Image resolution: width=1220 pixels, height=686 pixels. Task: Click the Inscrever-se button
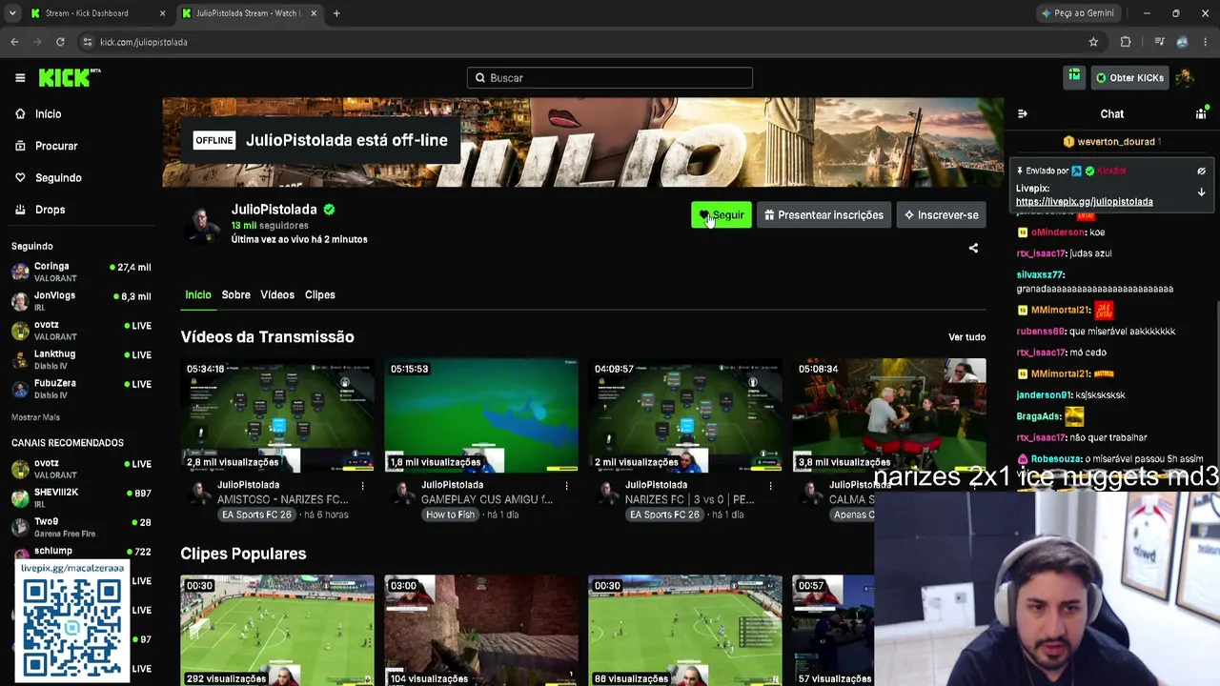tap(942, 215)
